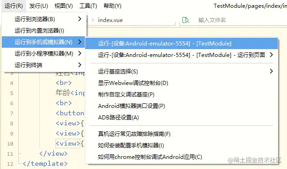Open the 运行(R) menu

[x=14, y=6]
